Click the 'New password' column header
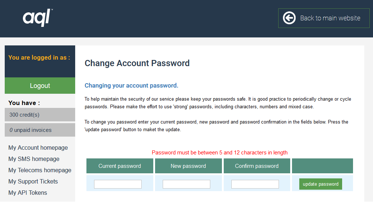Image resolution: width=373 pixels, height=218 pixels. [x=188, y=166]
